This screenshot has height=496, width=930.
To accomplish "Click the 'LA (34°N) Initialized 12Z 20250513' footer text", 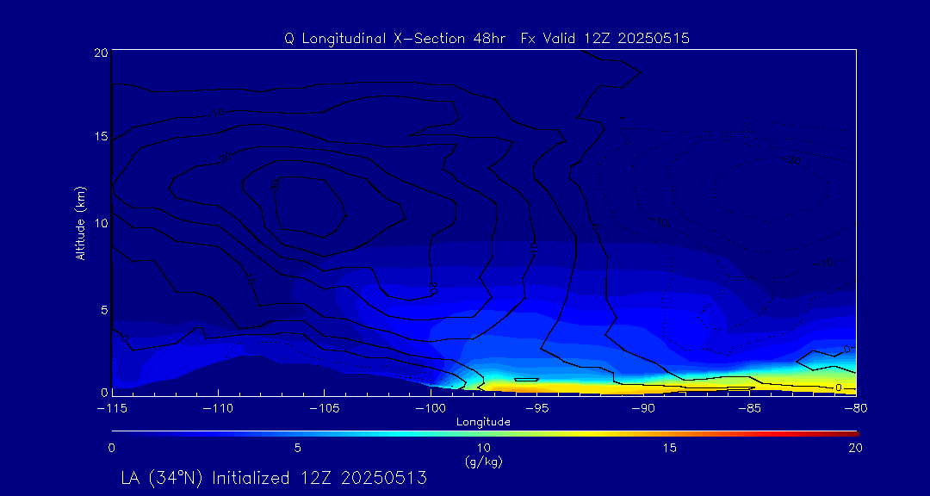I will pyautogui.click(x=274, y=477).
